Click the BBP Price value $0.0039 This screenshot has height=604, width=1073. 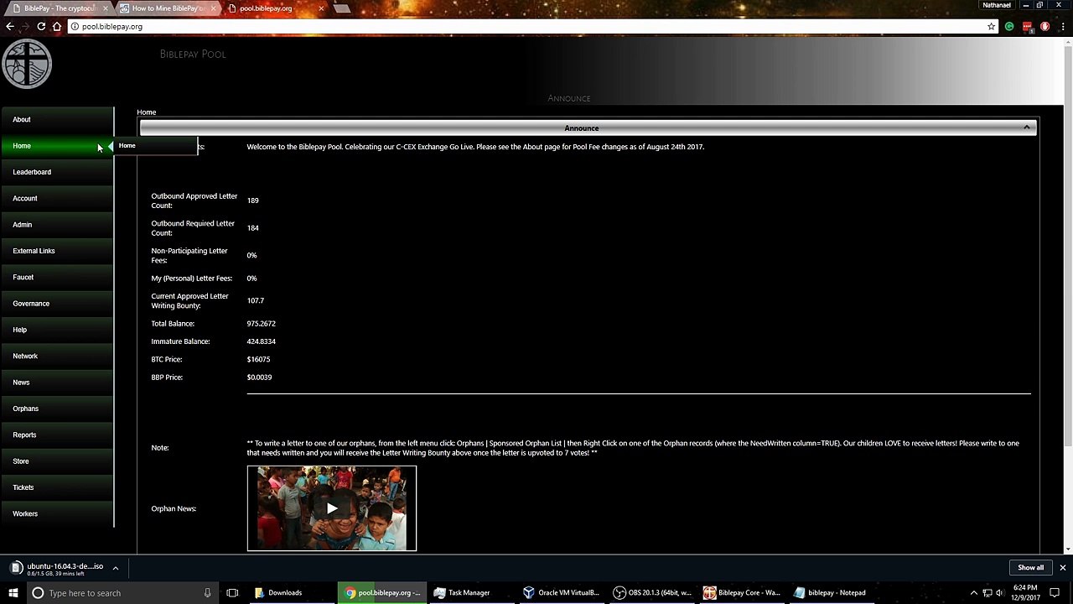click(259, 377)
